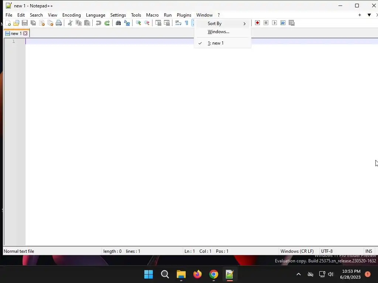378x283 pixels.
Task: Click the Print toolbar icon
Action: point(59,23)
